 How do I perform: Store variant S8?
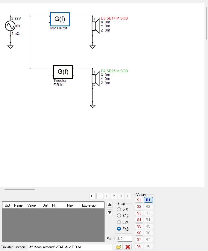pos(139,246)
